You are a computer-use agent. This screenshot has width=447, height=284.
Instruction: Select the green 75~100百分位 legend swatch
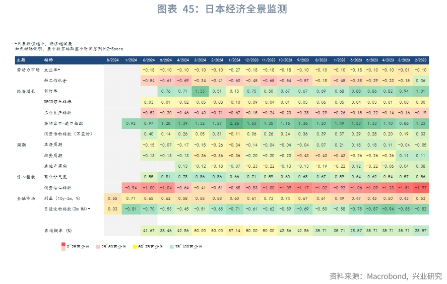pos(171,246)
